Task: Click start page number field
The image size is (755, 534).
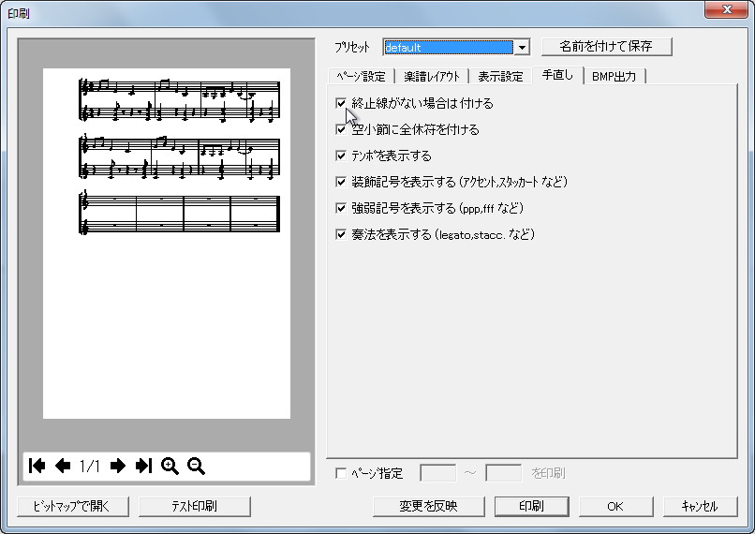Action: (x=437, y=473)
